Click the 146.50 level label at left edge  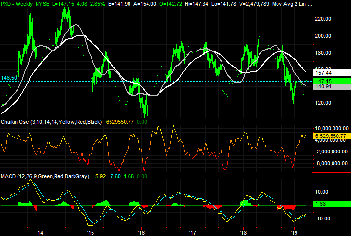tap(8, 78)
